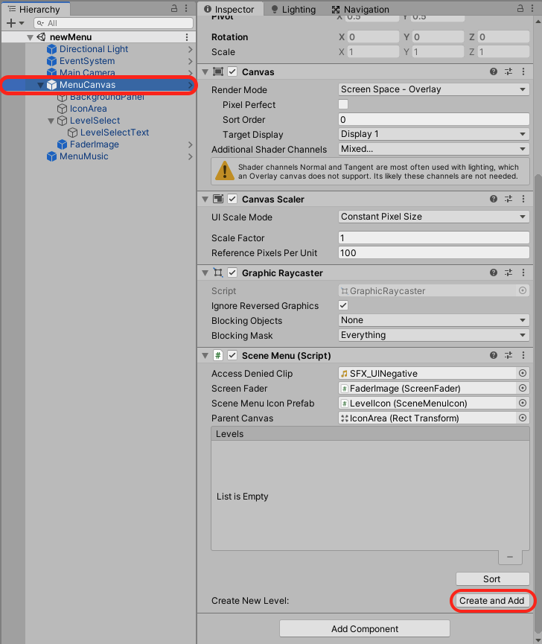
Task: Open Canvas component help reference icon
Action: [494, 72]
